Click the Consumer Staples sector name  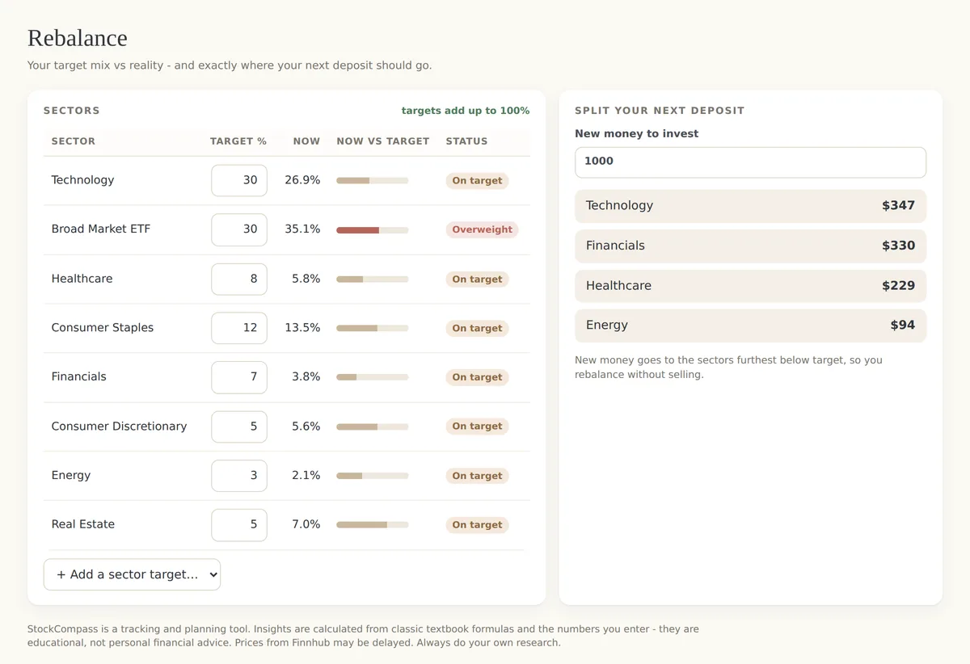pos(103,328)
